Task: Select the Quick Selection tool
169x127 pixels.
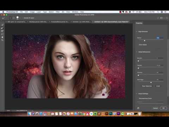Action: (2, 25)
